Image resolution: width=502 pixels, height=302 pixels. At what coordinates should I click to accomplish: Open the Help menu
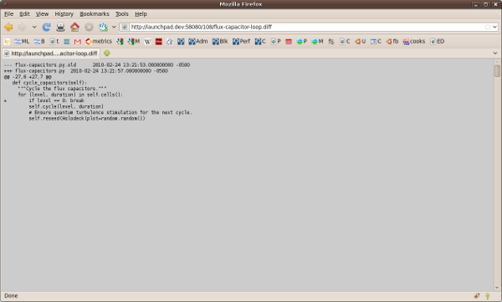141,13
